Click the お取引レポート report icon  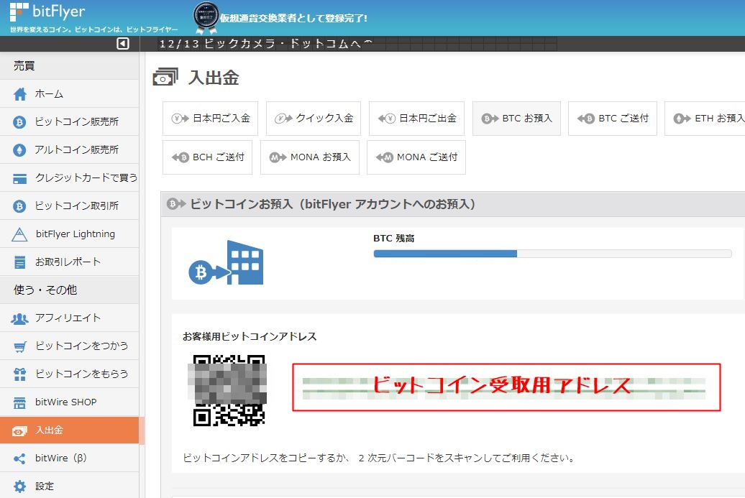pyautogui.click(x=19, y=262)
